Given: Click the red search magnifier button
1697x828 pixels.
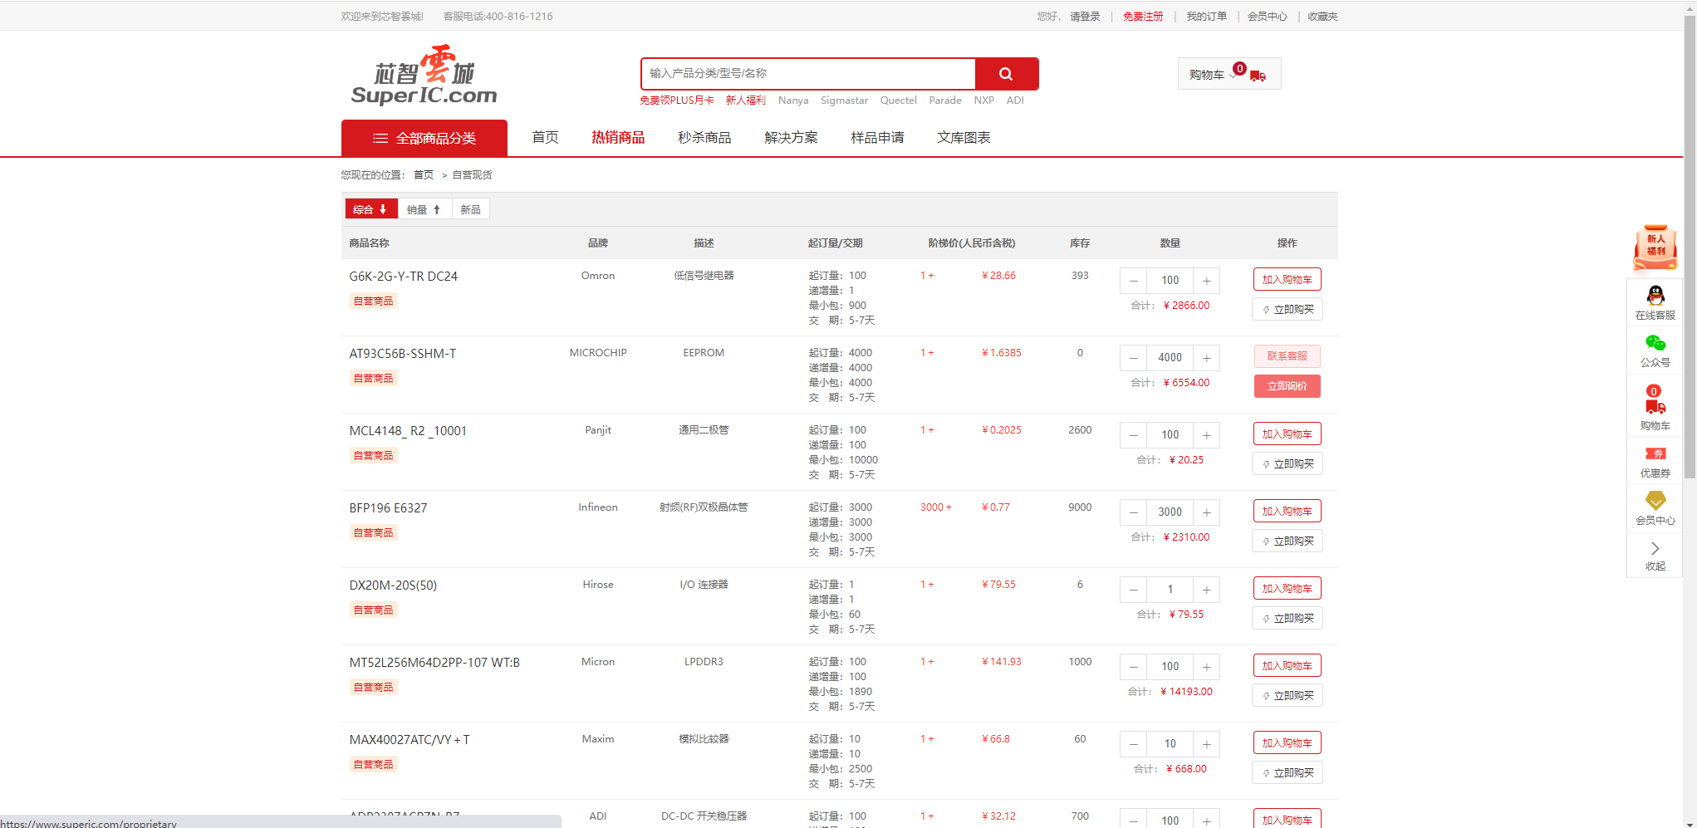Looking at the screenshot, I should point(1006,73).
